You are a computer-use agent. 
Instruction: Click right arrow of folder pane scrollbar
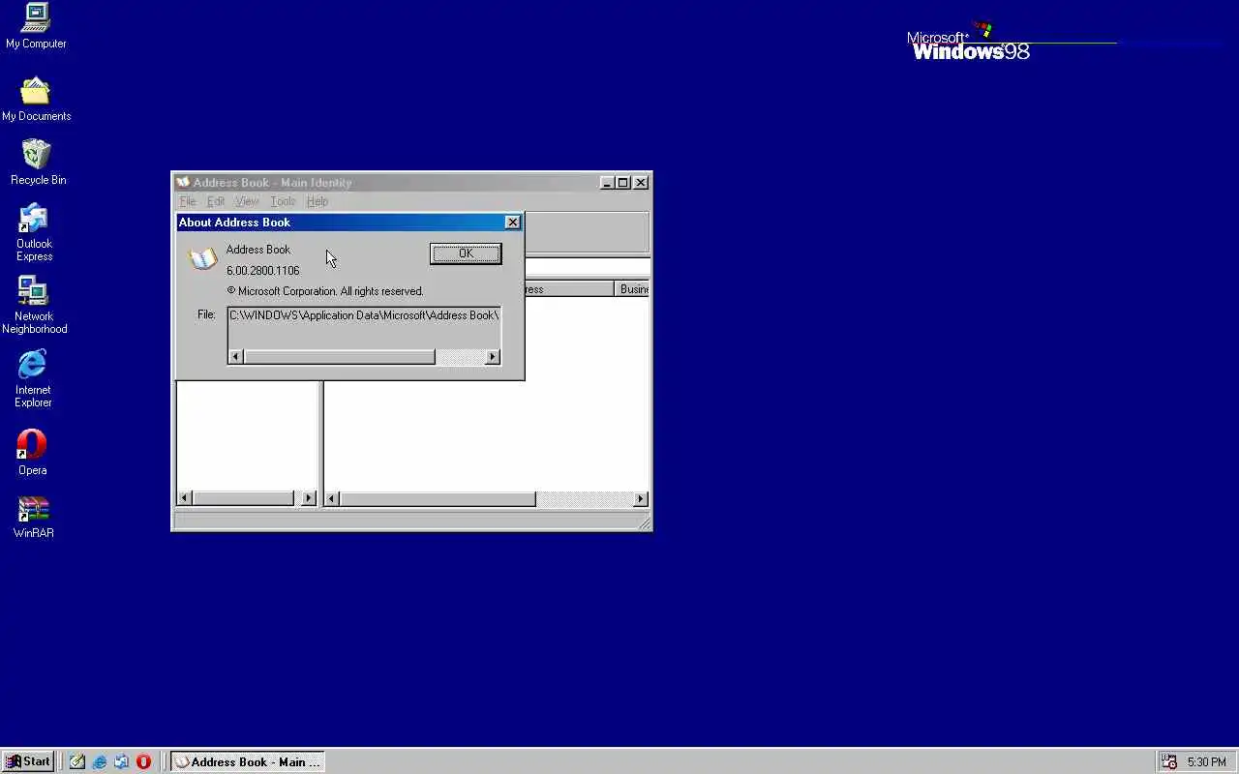click(308, 499)
